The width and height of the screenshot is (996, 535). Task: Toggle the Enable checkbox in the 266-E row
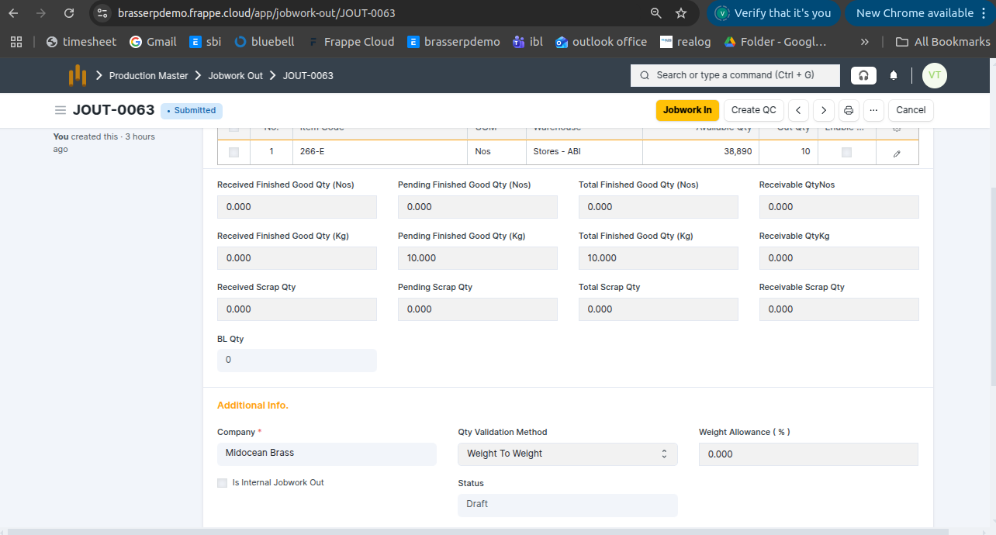pyautogui.click(x=846, y=153)
